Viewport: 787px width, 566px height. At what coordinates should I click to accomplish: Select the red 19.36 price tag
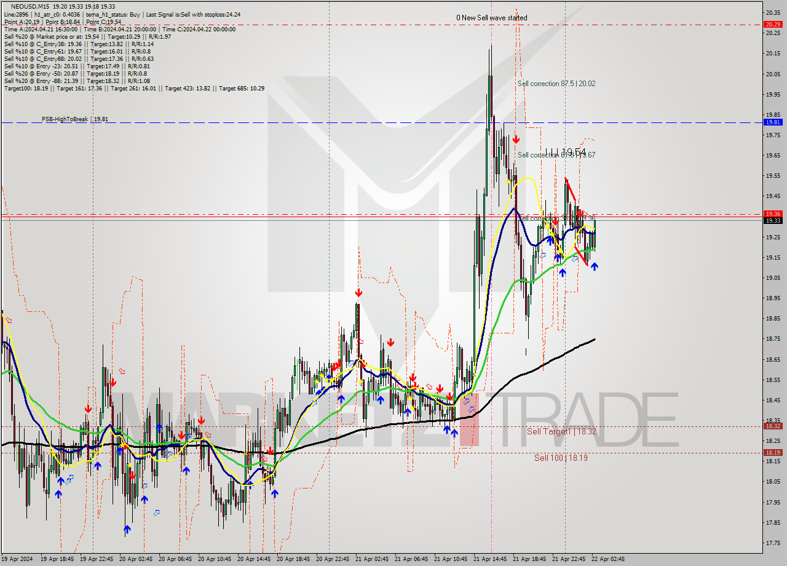773,213
